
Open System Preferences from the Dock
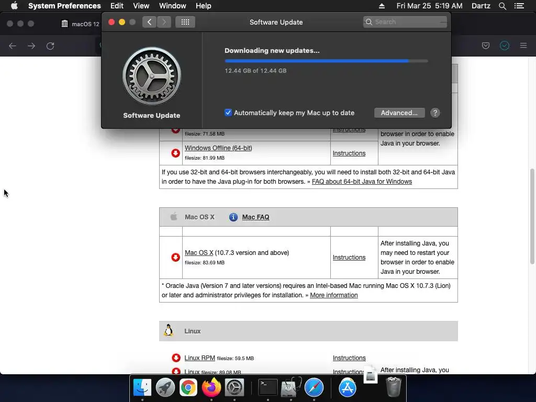pos(234,387)
